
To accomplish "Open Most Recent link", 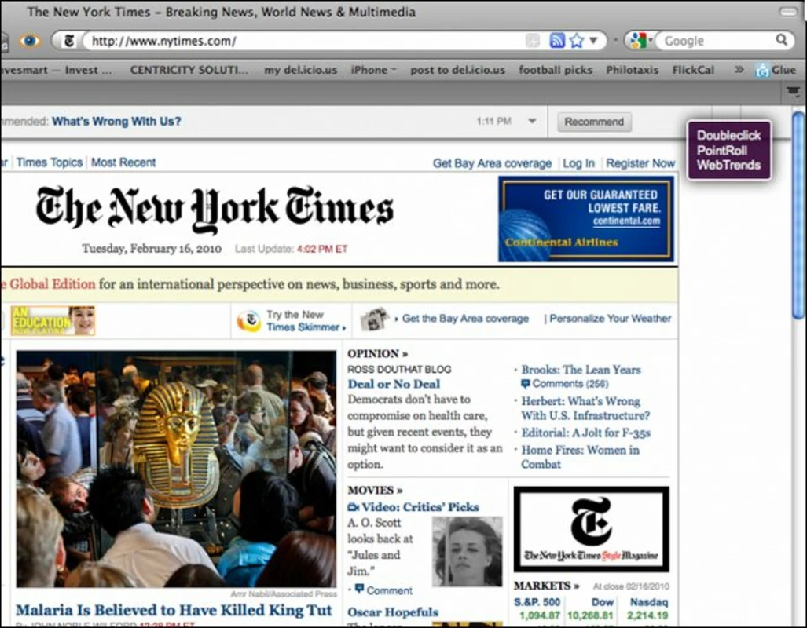I will pos(123,162).
